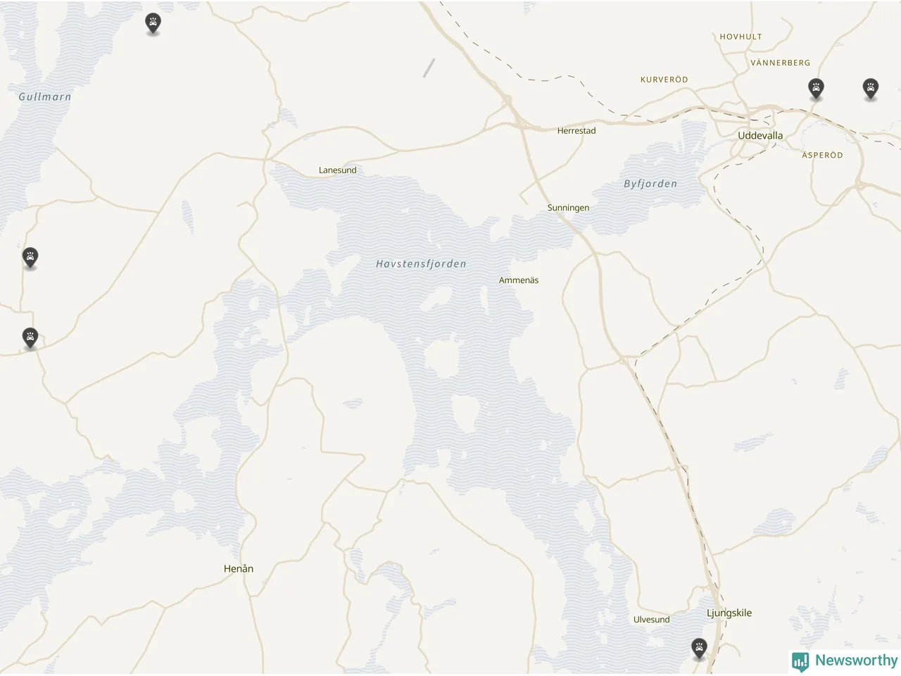901x676 pixels.
Task: Click the Havstensfjorden water label
Action: coord(421,264)
